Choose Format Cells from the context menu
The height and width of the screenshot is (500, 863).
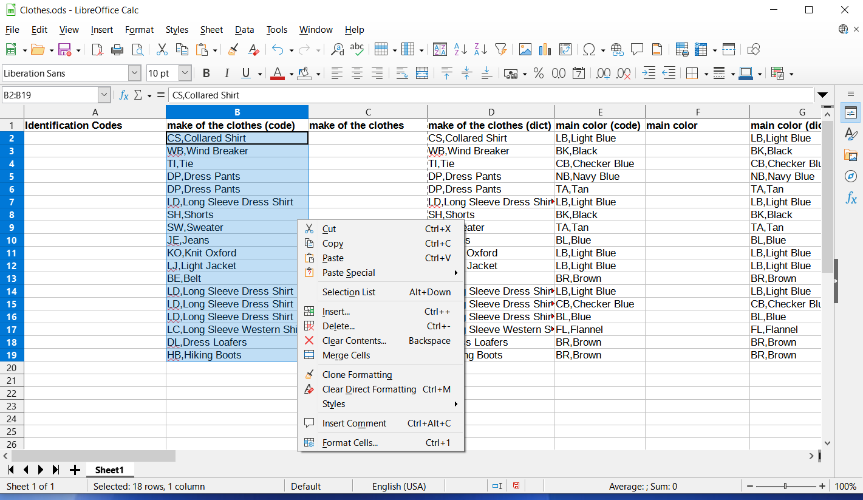tap(381, 443)
